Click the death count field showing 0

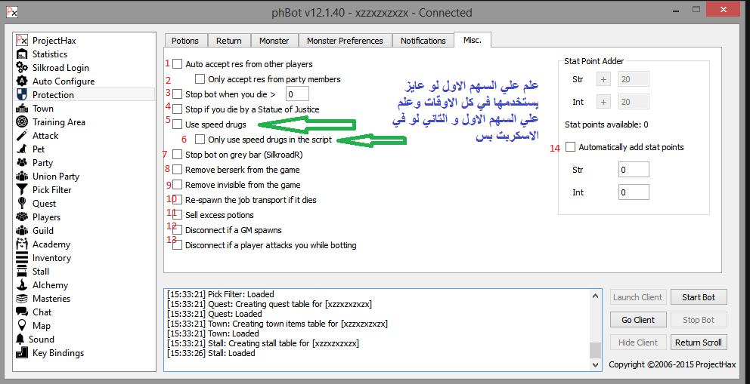click(x=297, y=94)
